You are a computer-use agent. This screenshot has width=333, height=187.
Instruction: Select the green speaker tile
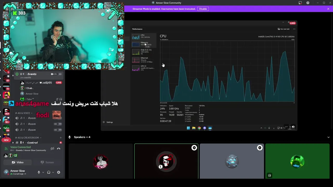297,161
